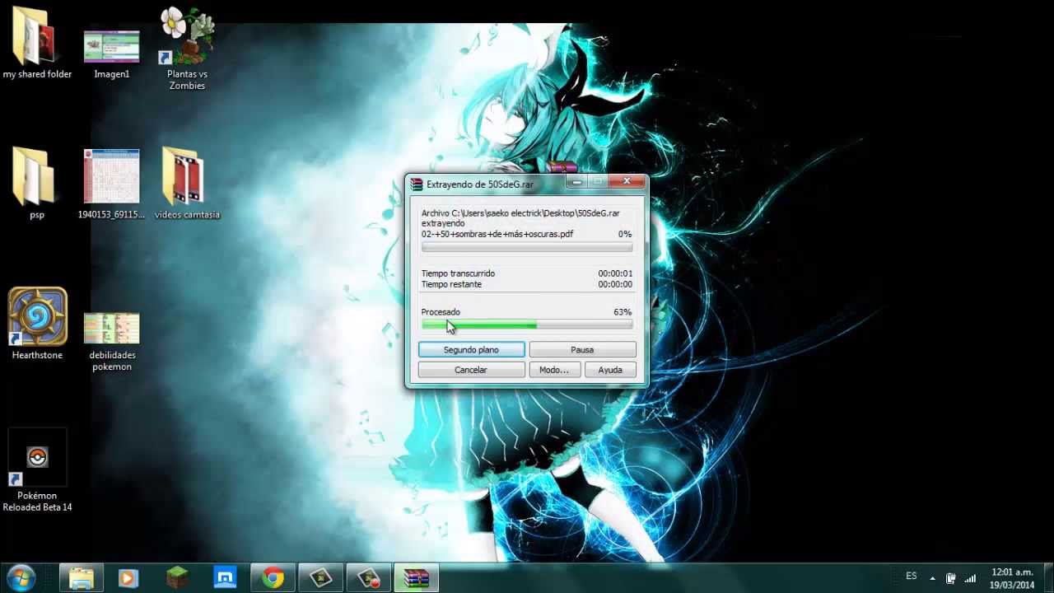Image resolution: width=1054 pixels, height=593 pixels.
Task: Pause extraction with the Pausa button
Action: 582,350
